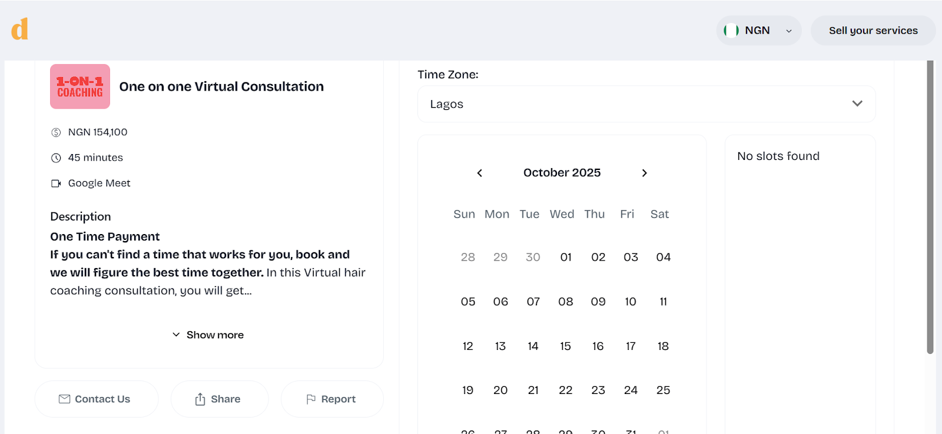Go to the previous month in the calendar

[x=479, y=172]
